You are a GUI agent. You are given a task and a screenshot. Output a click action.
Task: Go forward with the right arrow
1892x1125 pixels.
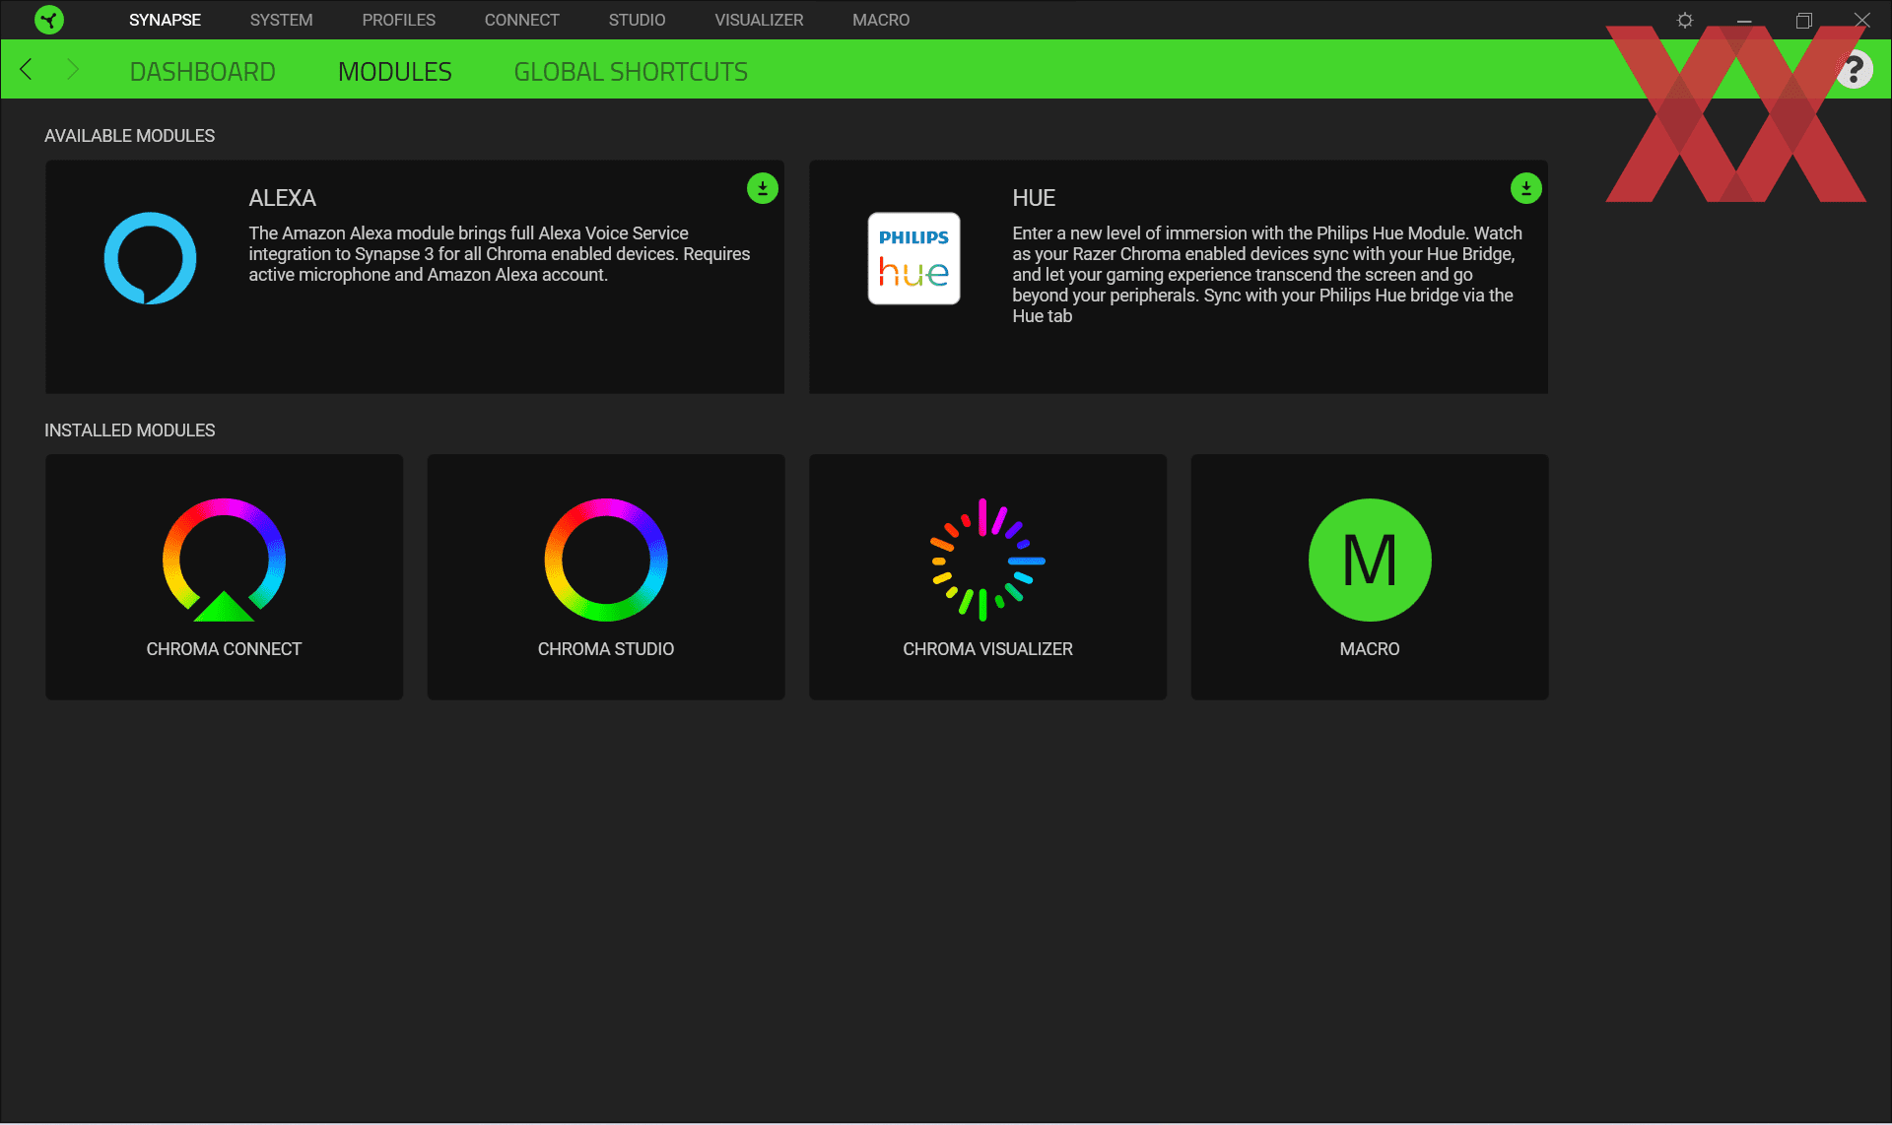click(x=72, y=69)
